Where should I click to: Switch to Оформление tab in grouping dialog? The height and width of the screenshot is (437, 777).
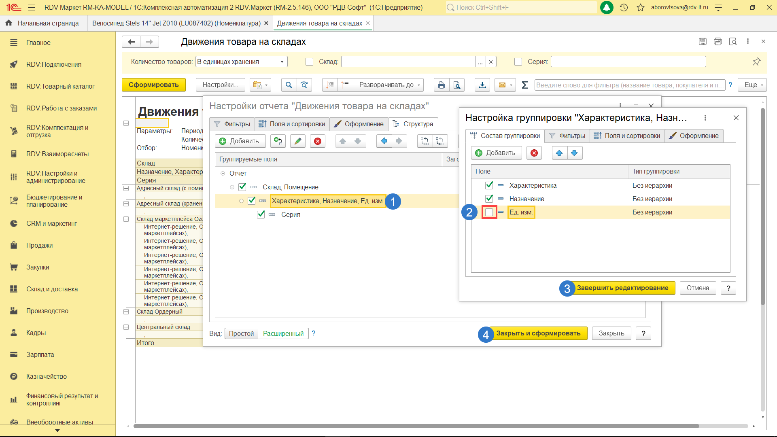(x=694, y=136)
